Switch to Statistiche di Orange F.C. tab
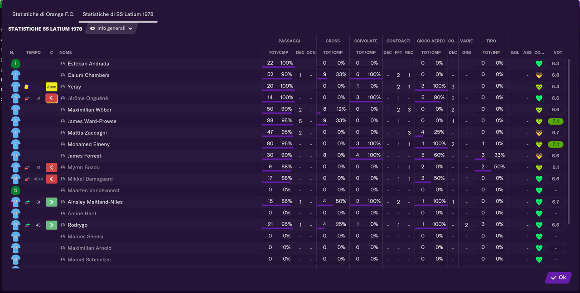 click(43, 14)
